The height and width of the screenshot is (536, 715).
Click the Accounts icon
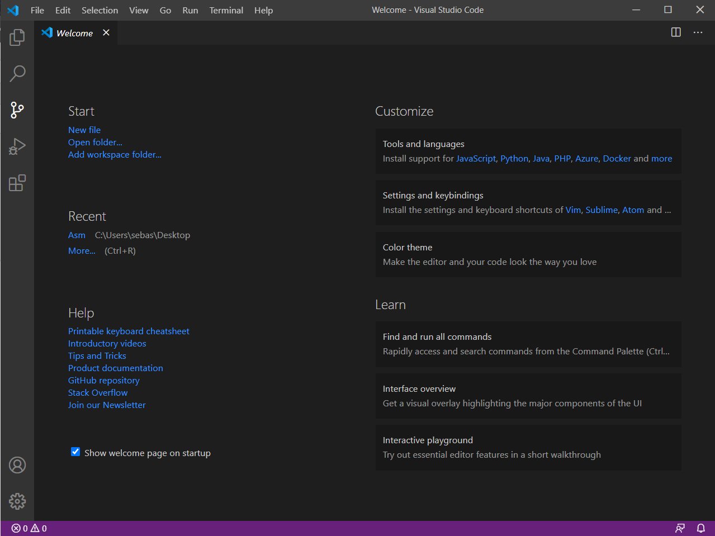pyautogui.click(x=17, y=465)
